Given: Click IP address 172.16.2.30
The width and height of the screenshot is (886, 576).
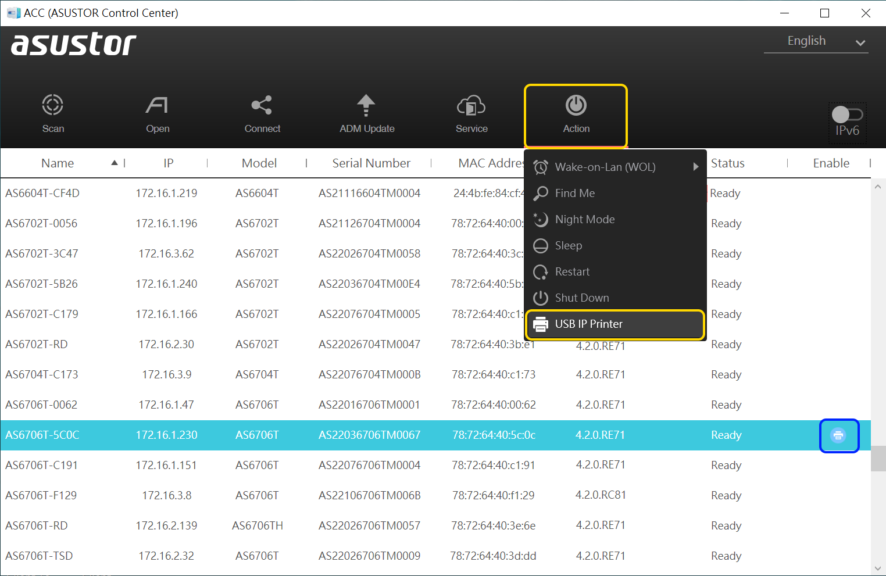Looking at the screenshot, I should click(167, 345).
